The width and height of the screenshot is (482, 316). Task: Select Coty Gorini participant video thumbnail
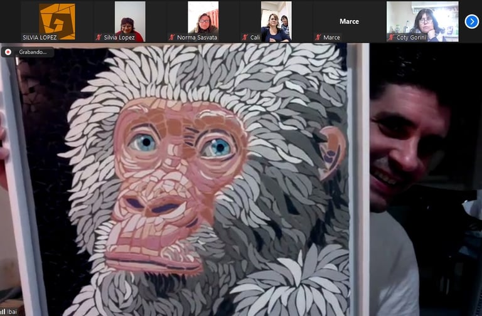422,21
